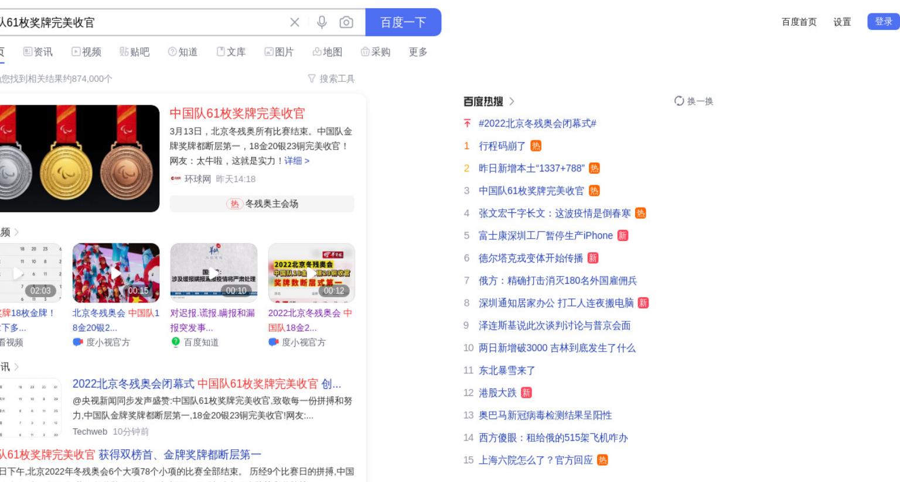Open pinned #2022北京冬残奥会闭幕式# topic
This screenshot has height=482, width=900.
[x=537, y=123]
